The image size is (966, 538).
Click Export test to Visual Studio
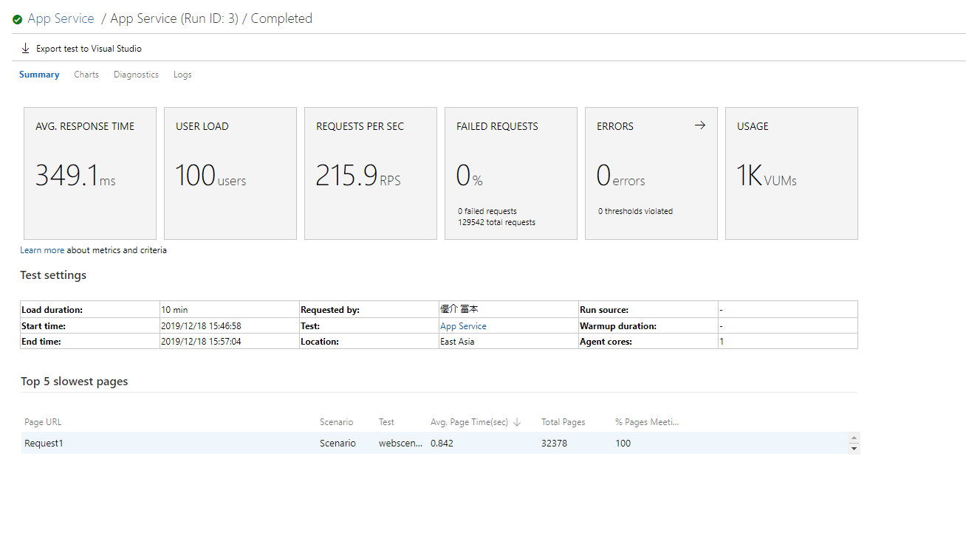pyautogui.click(x=89, y=49)
